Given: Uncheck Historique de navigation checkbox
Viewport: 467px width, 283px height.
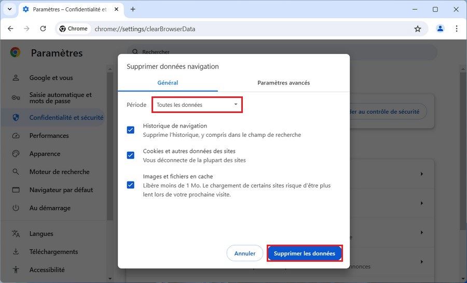Looking at the screenshot, I should coord(130,130).
